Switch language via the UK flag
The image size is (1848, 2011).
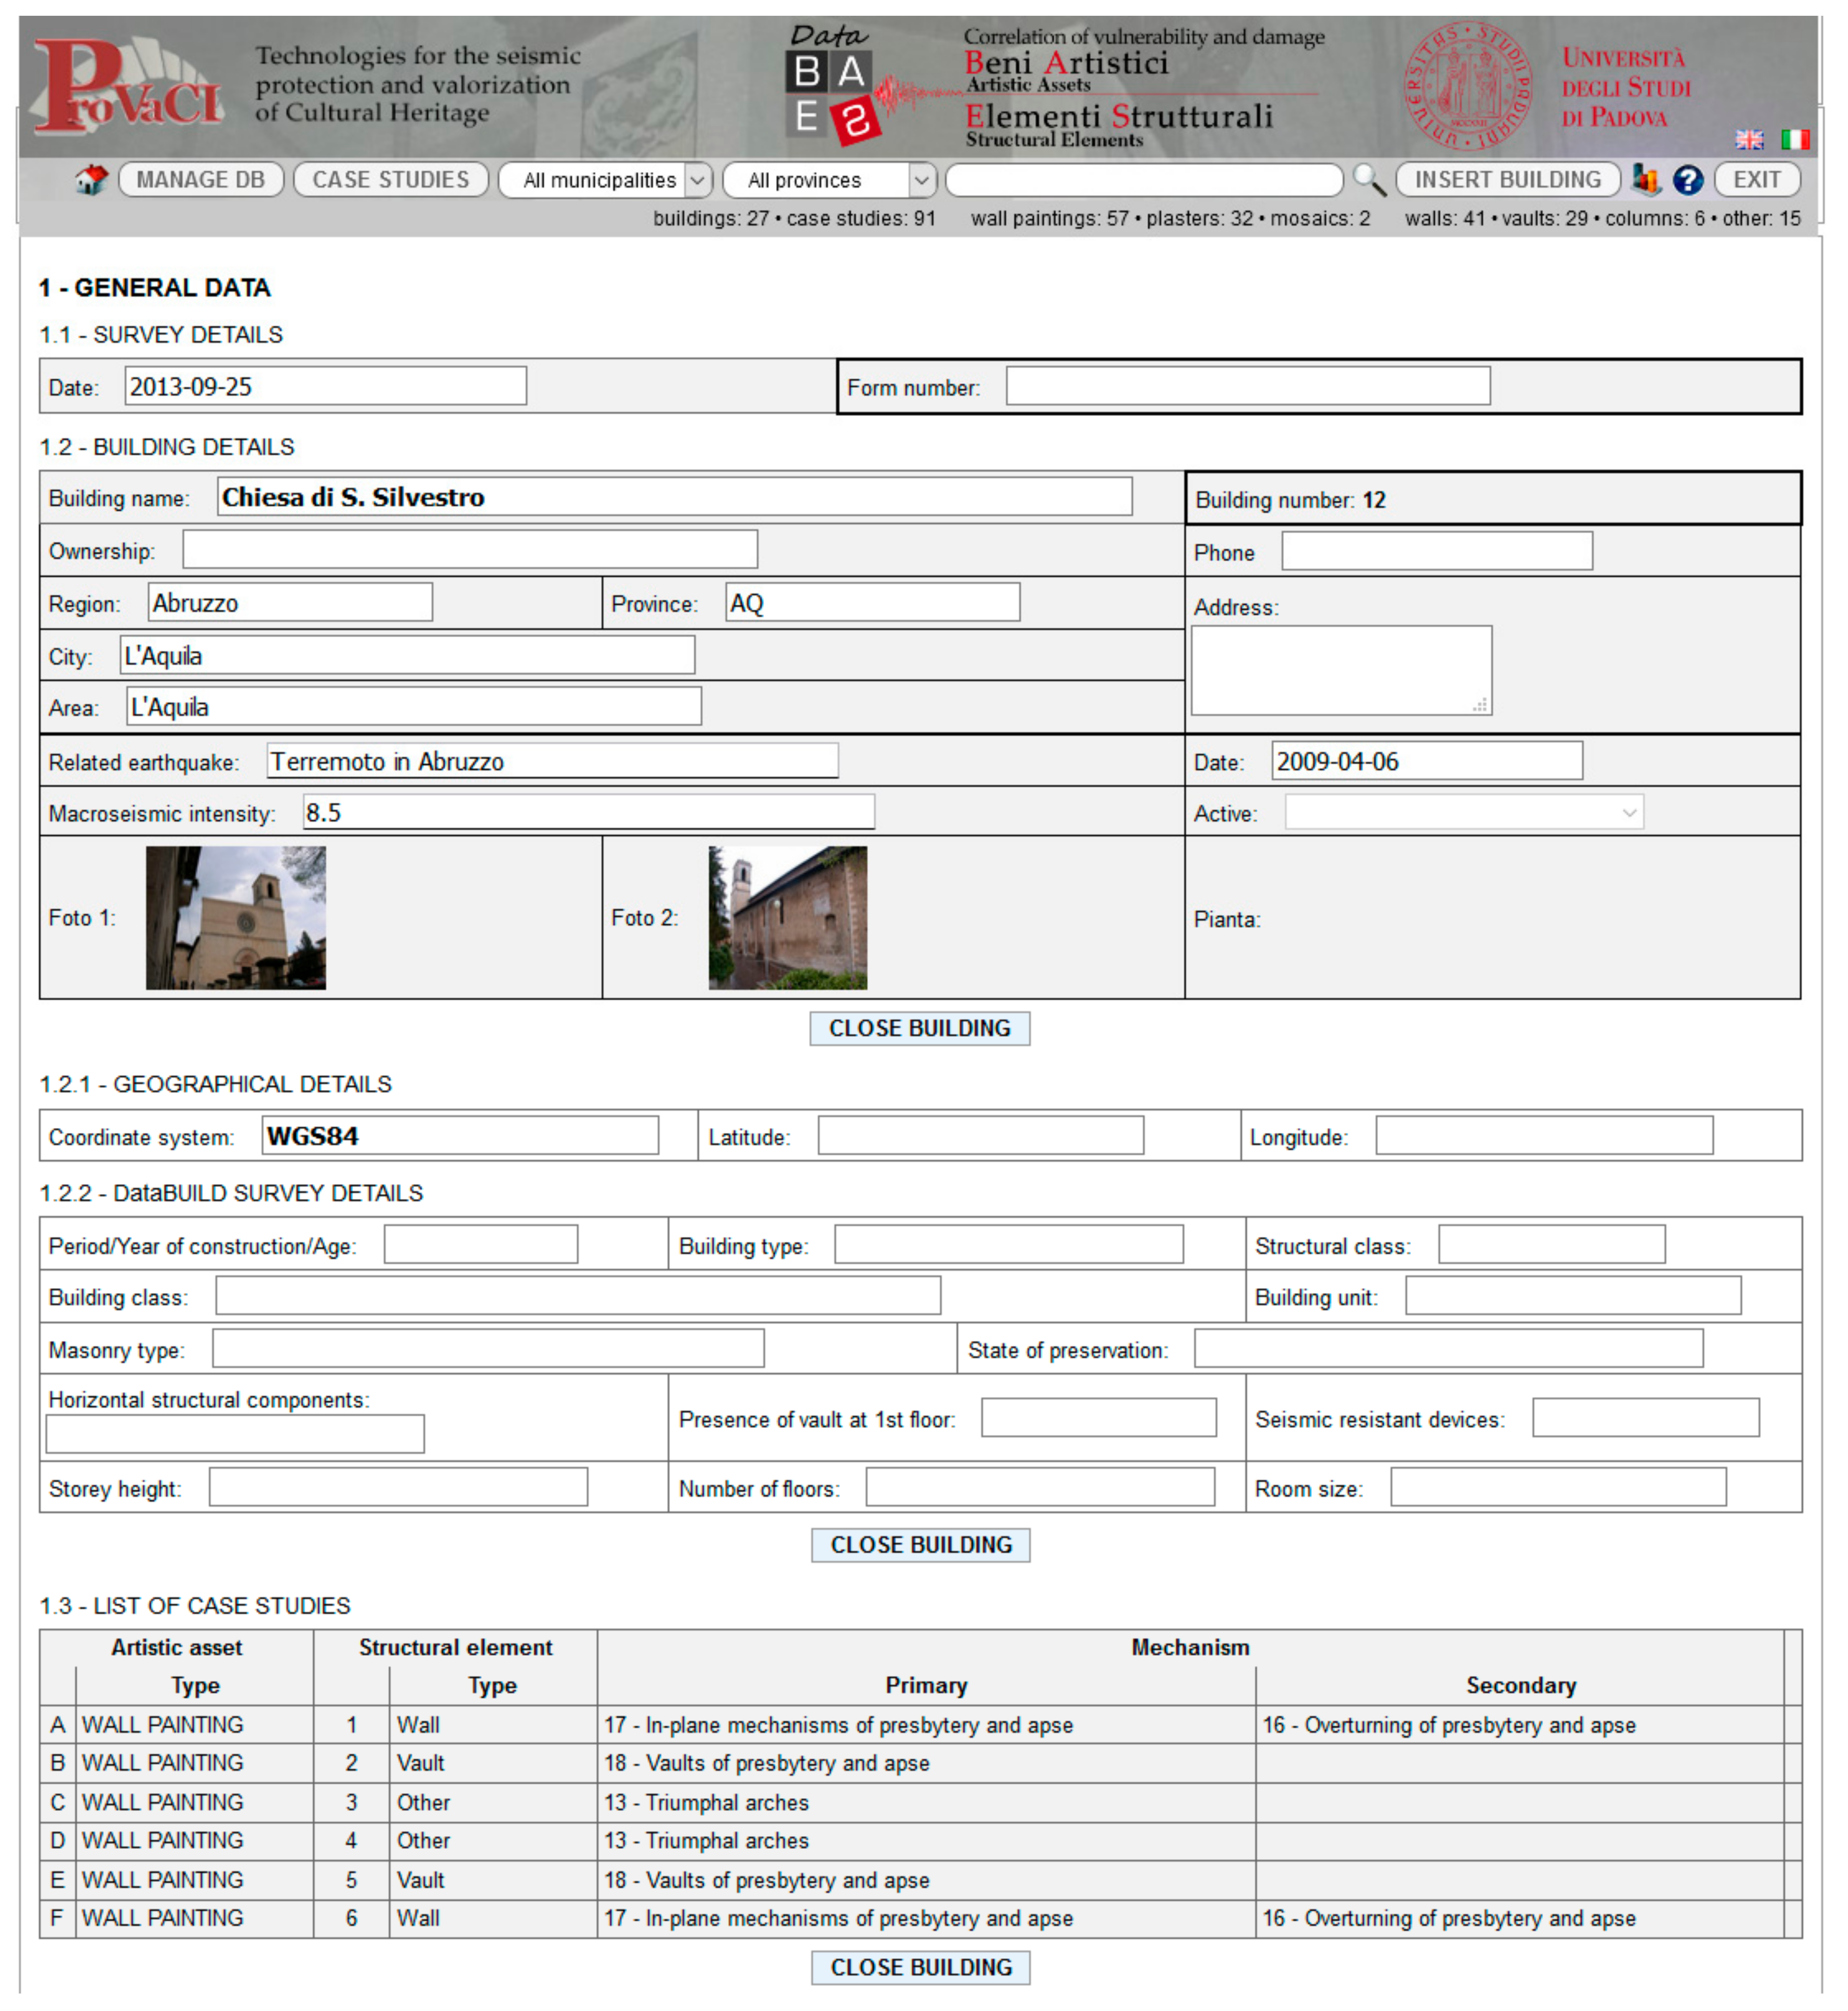[1749, 140]
